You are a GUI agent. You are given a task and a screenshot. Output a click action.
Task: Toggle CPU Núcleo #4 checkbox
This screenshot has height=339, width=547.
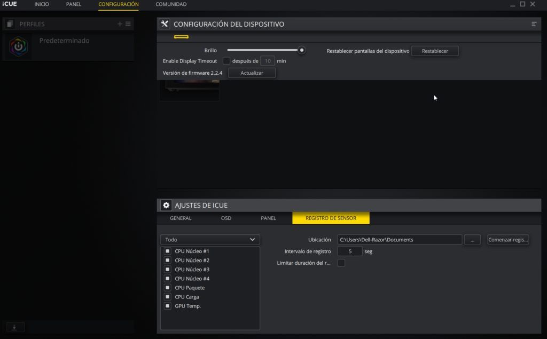pos(167,278)
